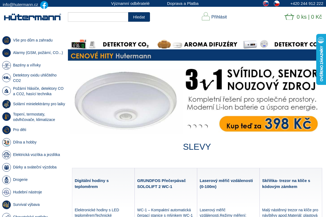
Task: Open the Bazény a vířivky category icon
Action: [x=7, y=65]
